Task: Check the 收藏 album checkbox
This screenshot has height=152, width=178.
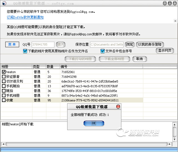Action: click(x=4, y=100)
